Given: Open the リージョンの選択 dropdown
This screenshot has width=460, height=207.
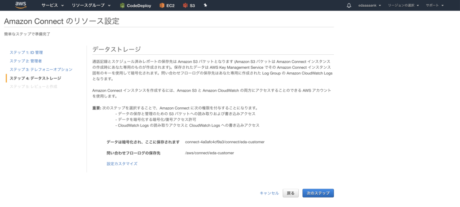Looking at the screenshot, I should click(403, 5).
